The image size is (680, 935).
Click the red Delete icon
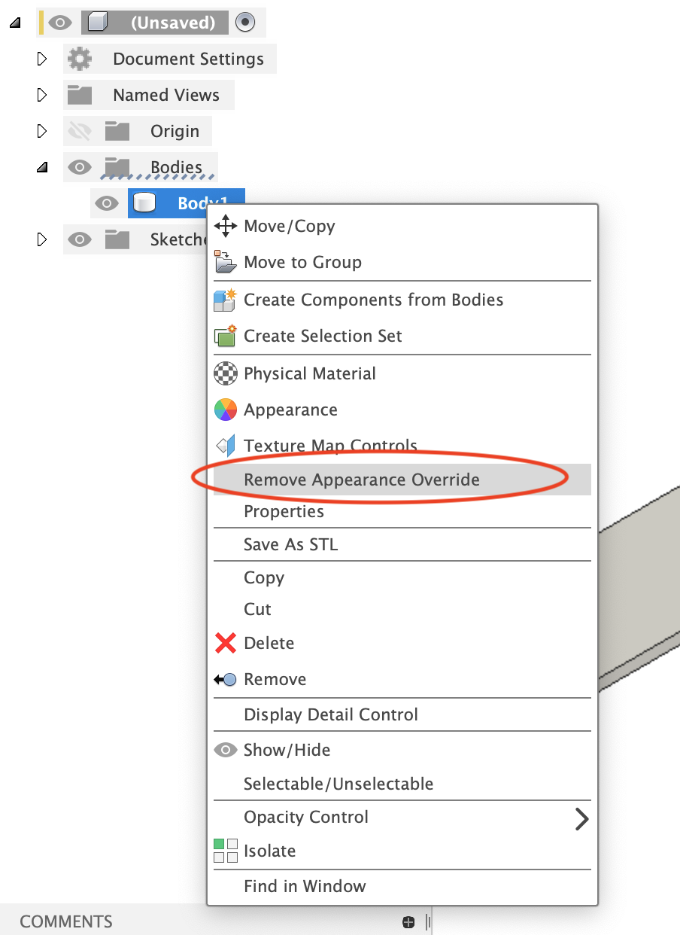point(225,643)
